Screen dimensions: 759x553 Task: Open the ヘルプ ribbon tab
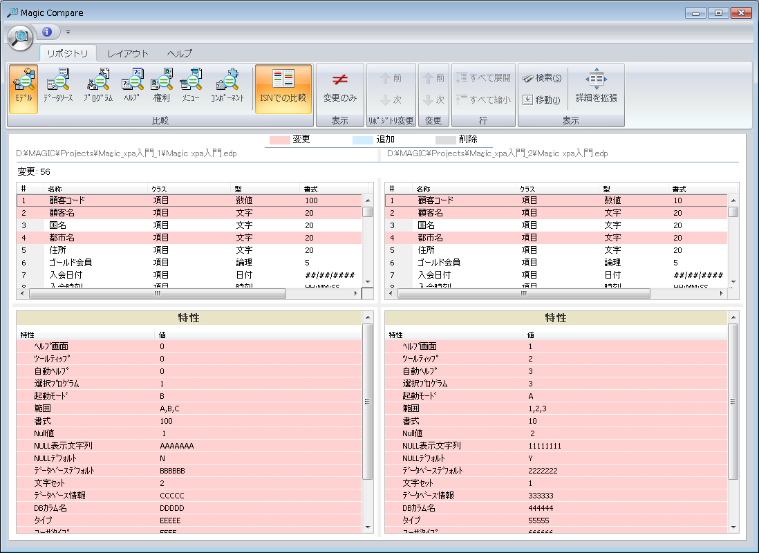point(180,54)
